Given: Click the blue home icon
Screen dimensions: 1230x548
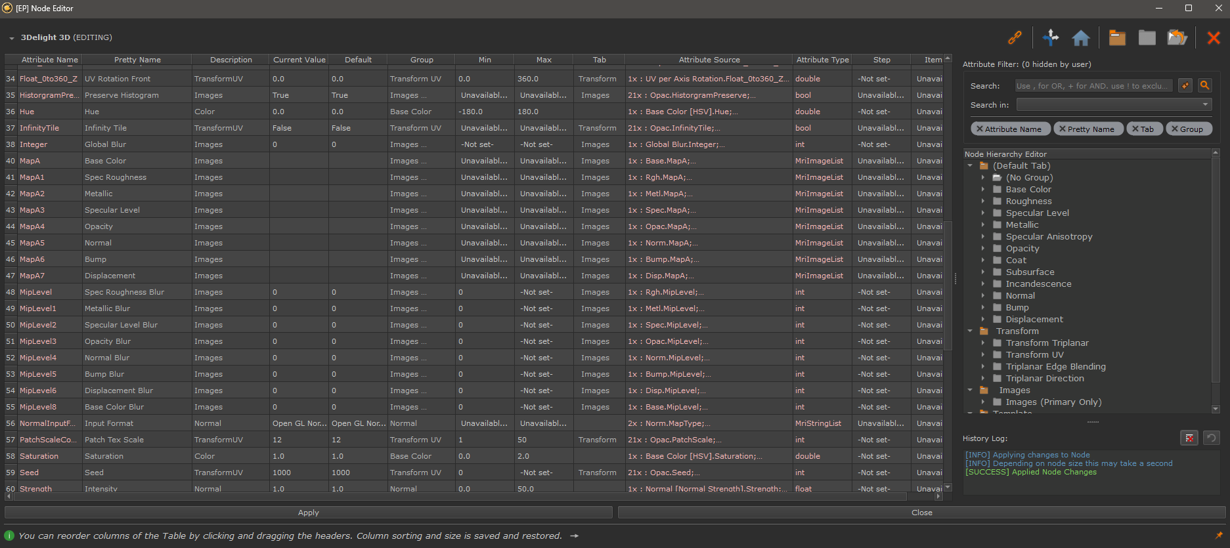Looking at the screenshot, I should [x=1080, y=38].
